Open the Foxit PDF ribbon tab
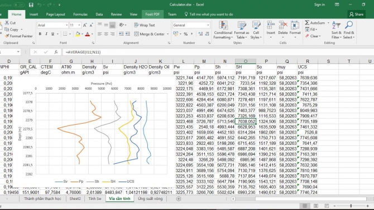Image resolution: width=374 pixels, height=210 pixels. (x=152, y=14)
